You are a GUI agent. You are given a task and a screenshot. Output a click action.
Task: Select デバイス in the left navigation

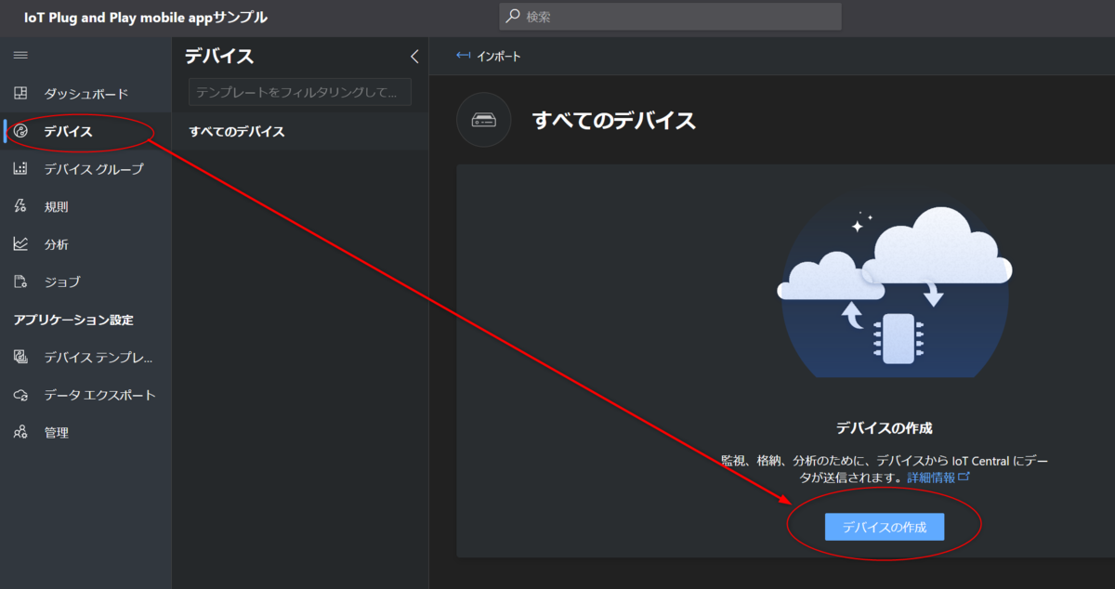pos(85,131)
